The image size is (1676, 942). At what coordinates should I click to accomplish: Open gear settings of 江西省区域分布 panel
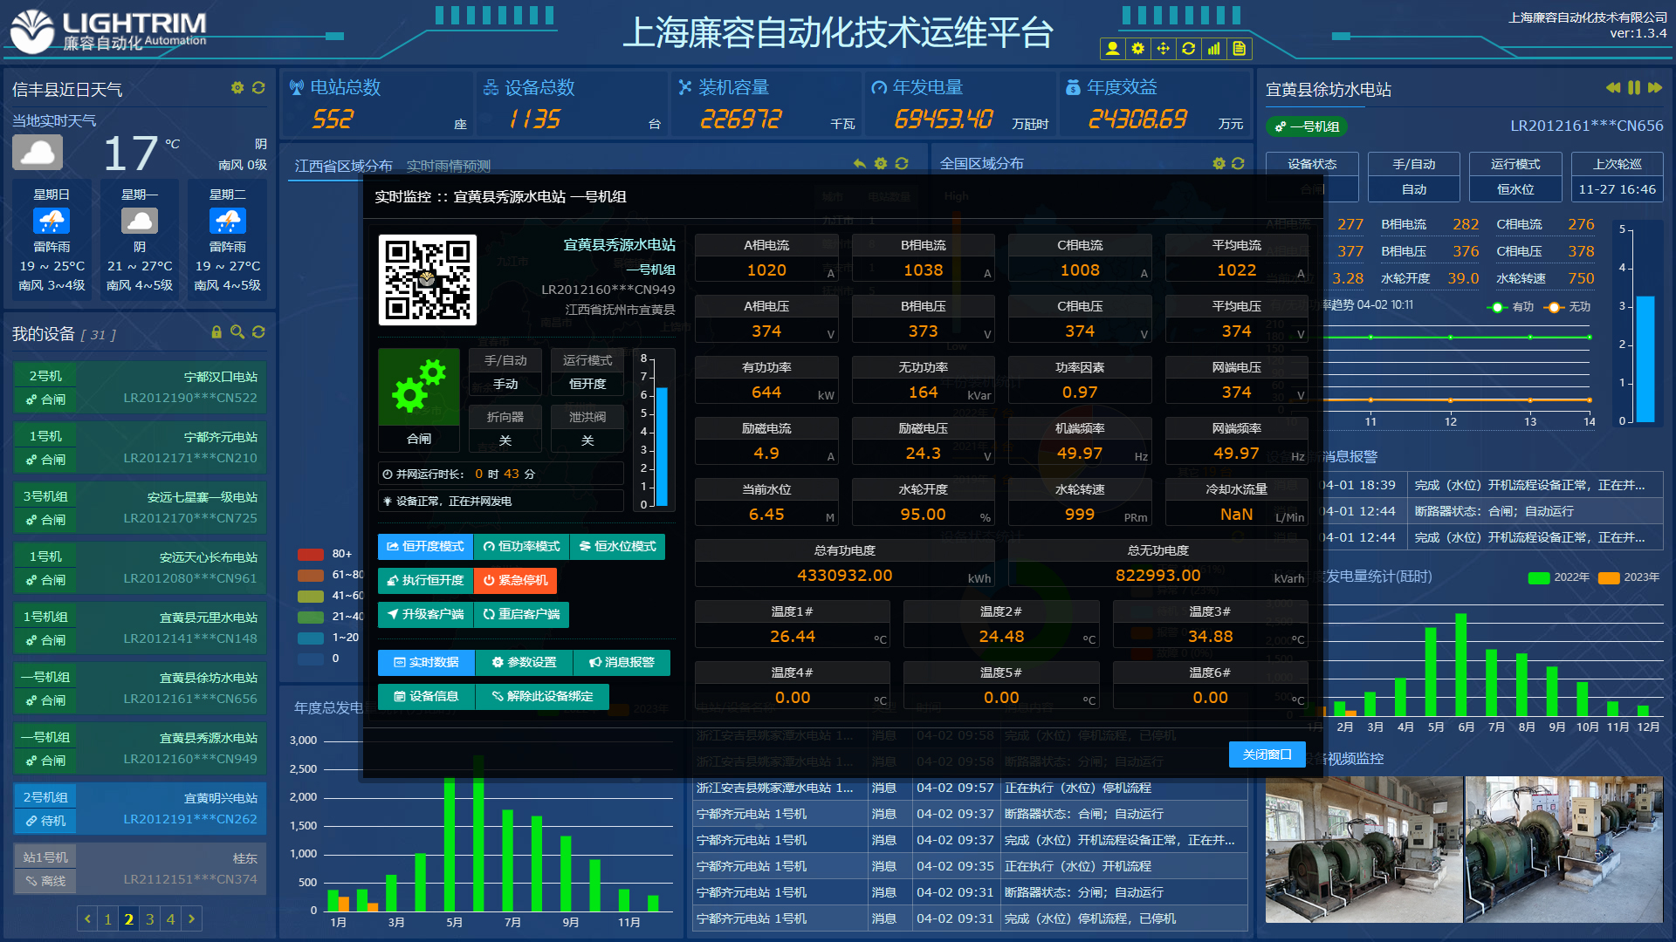tap(881, 163)
